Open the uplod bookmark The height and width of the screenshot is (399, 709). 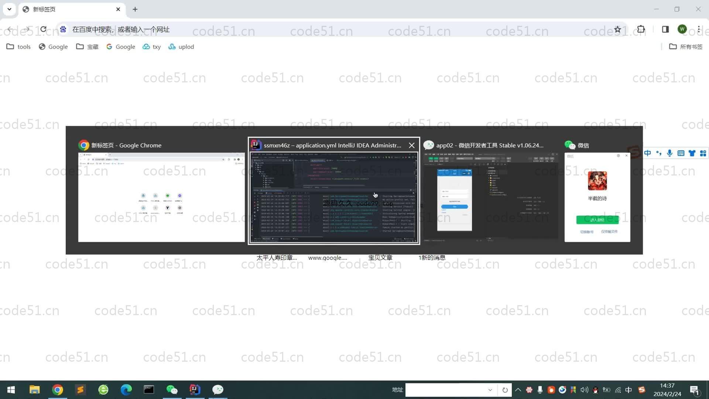(181, 47)
